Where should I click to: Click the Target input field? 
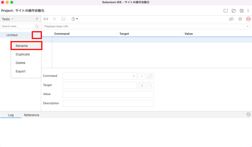click(100, 85)
